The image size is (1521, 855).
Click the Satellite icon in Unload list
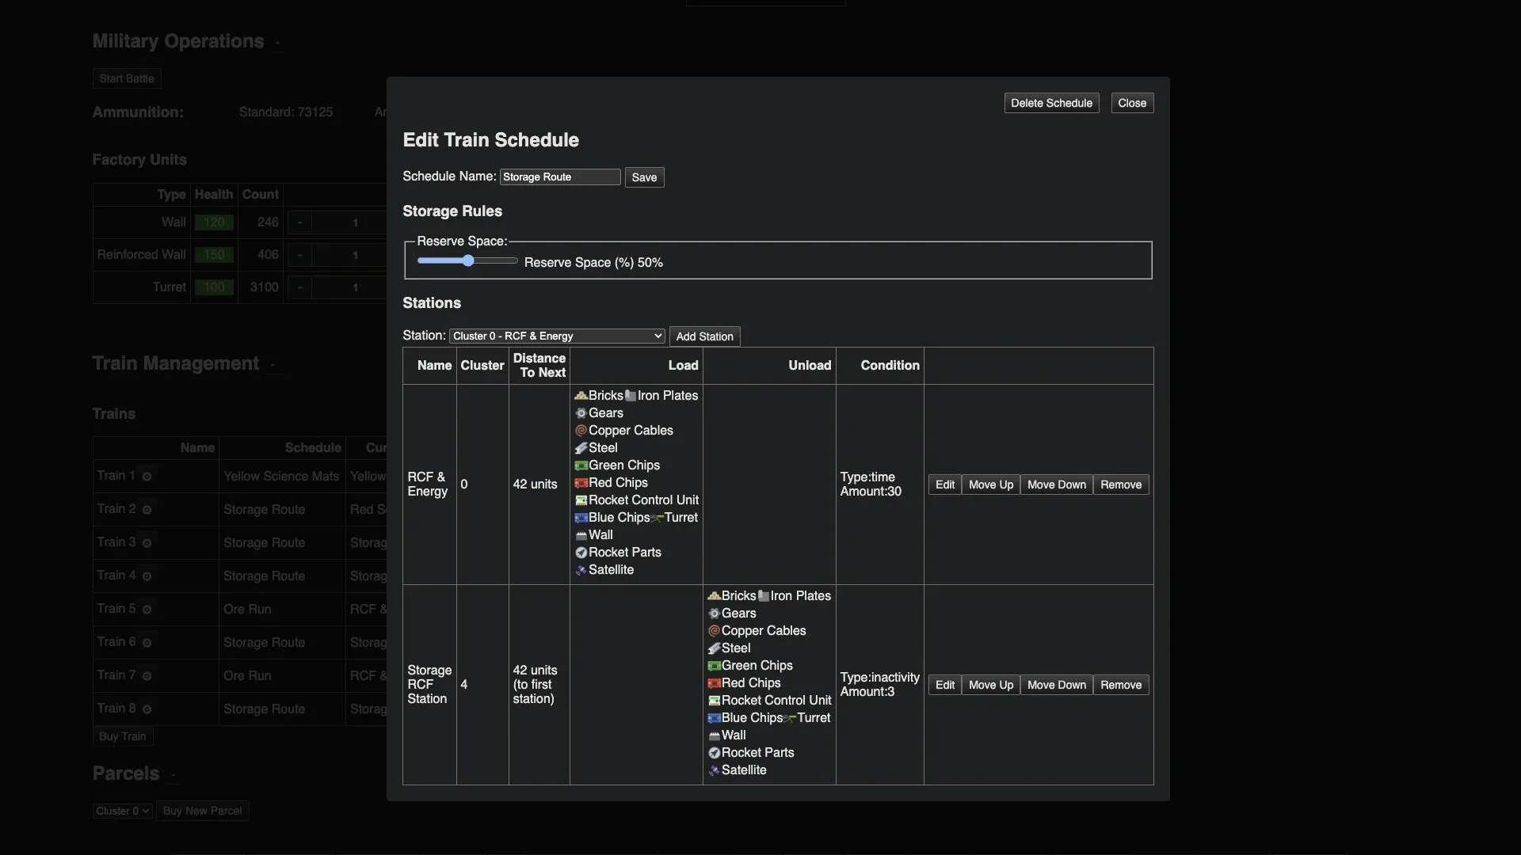714,770
